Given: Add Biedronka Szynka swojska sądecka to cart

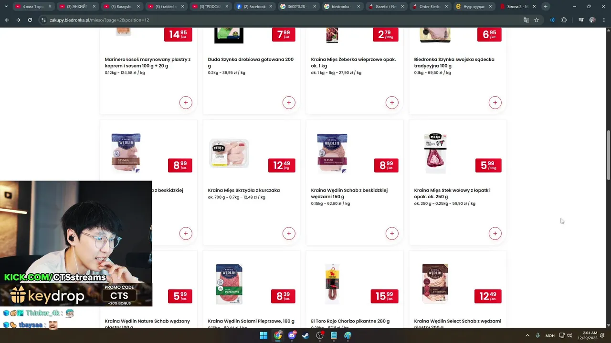Looking at the screenshot, I should pyautogui.click(x=495, y=102).
